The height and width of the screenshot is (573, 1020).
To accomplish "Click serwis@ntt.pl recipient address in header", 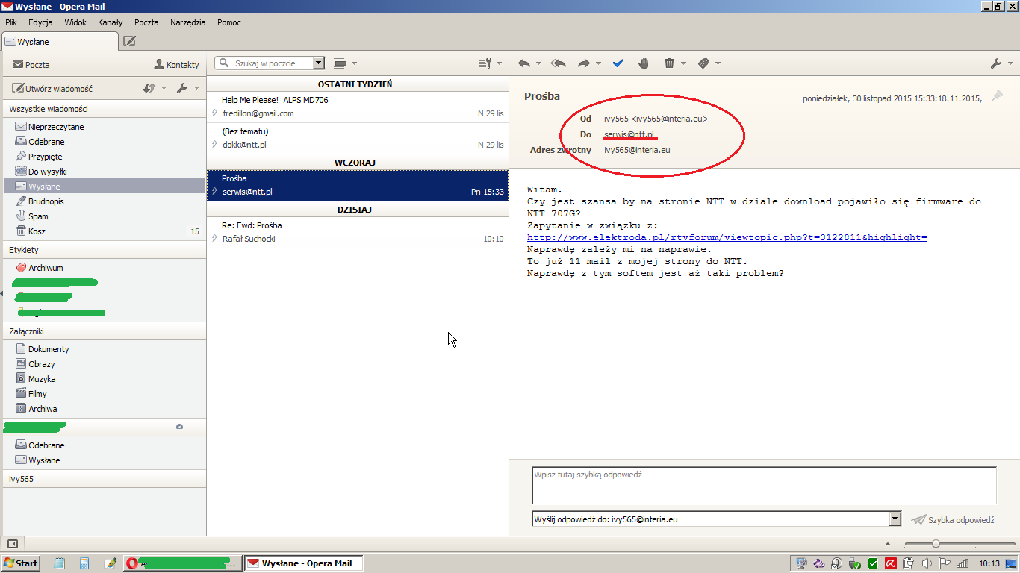I will [629, 134].
